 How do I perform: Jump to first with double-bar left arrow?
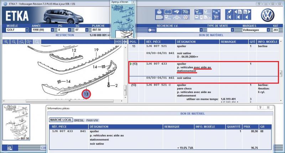(x=229, y=17)
